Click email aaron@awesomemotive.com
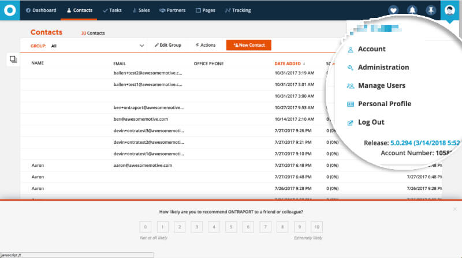Viewport: 462px width, 258px height. point(143,165)
